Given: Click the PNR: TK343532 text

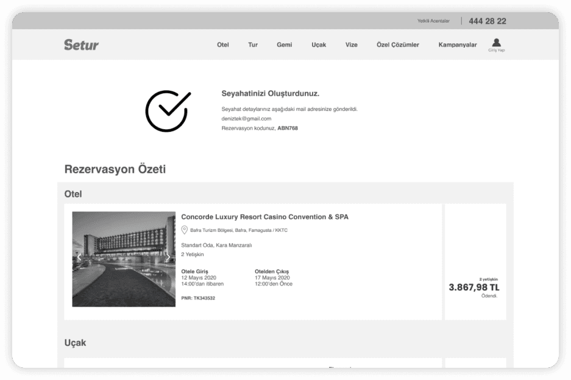Looking at the screenshot, I should point(198,298).
